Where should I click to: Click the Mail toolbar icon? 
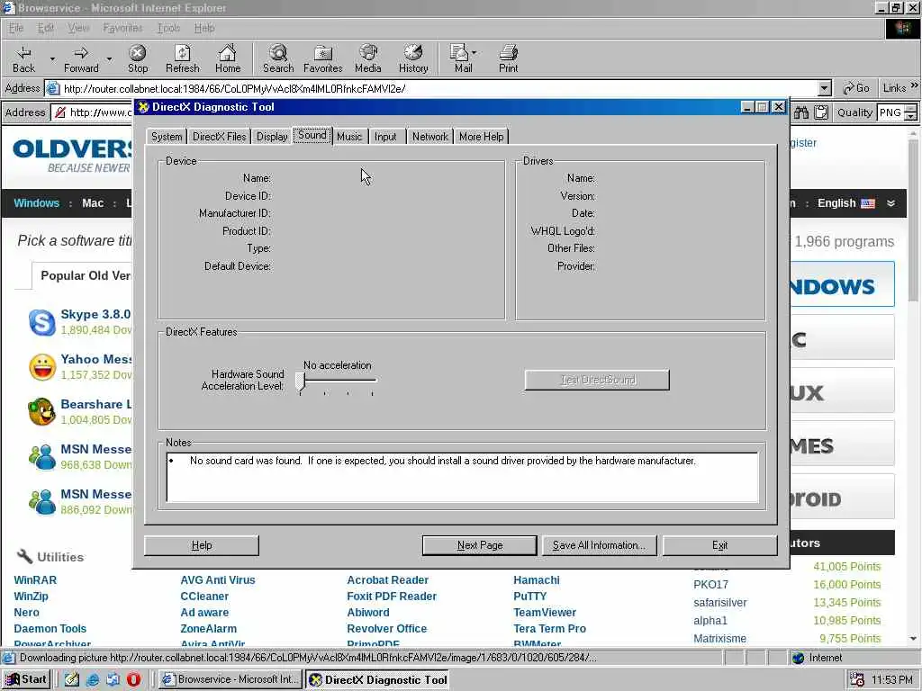[459, 53]
